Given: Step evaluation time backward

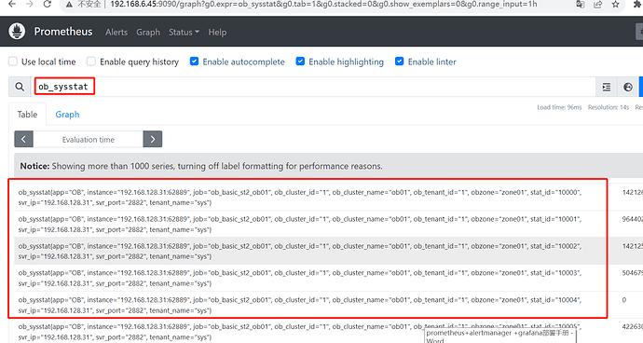Looking at the screenshot, I should tap(23, 139).
